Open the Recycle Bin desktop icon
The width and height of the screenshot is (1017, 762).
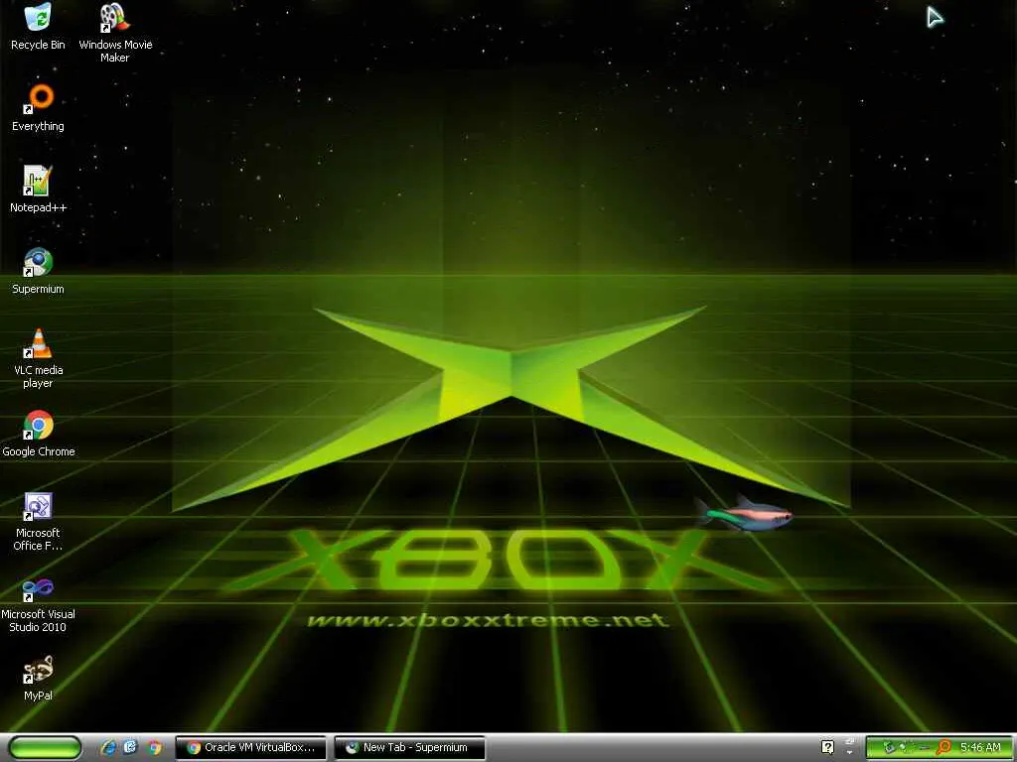click(38, 26)
